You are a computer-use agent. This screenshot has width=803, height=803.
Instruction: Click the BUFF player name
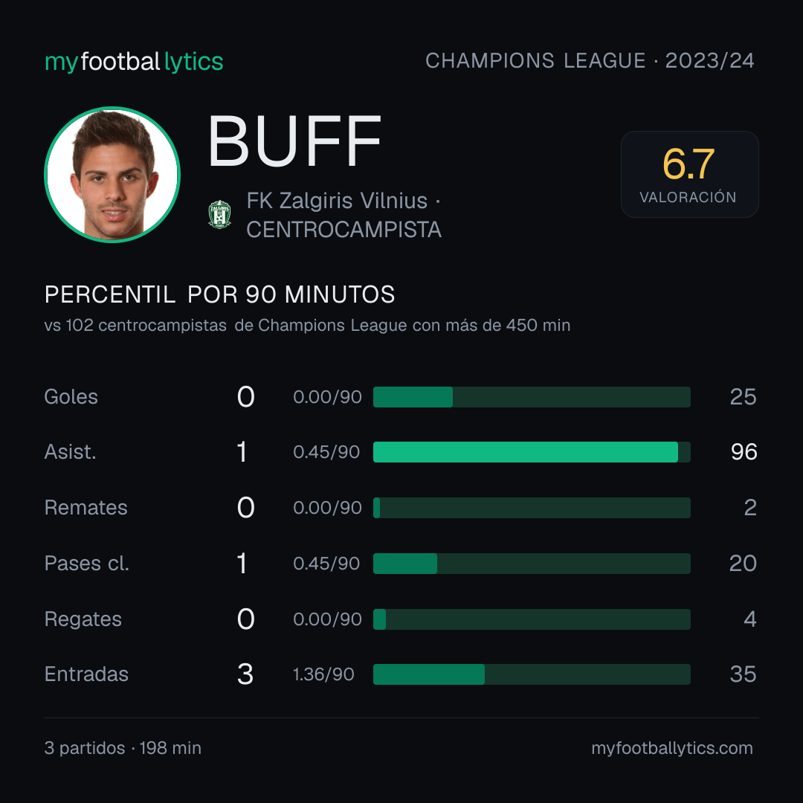tap(294, 141)
